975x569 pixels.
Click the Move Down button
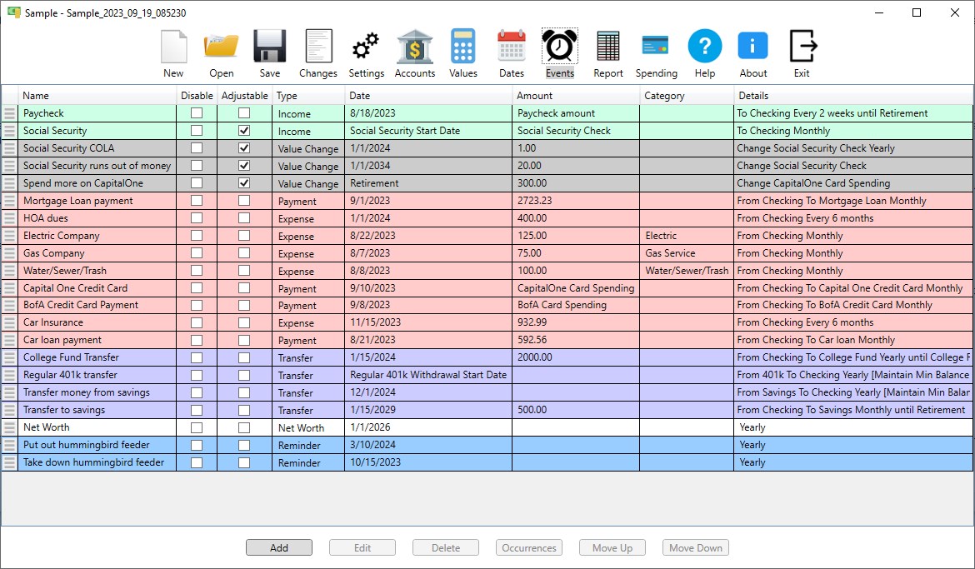coord(696,548)
